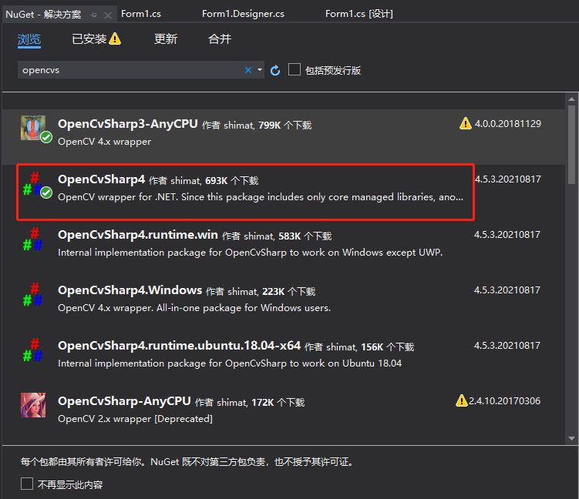Close the NuGet tab
Image resolution: width=579 pixels, height=499 pixels.
[108, 14]
